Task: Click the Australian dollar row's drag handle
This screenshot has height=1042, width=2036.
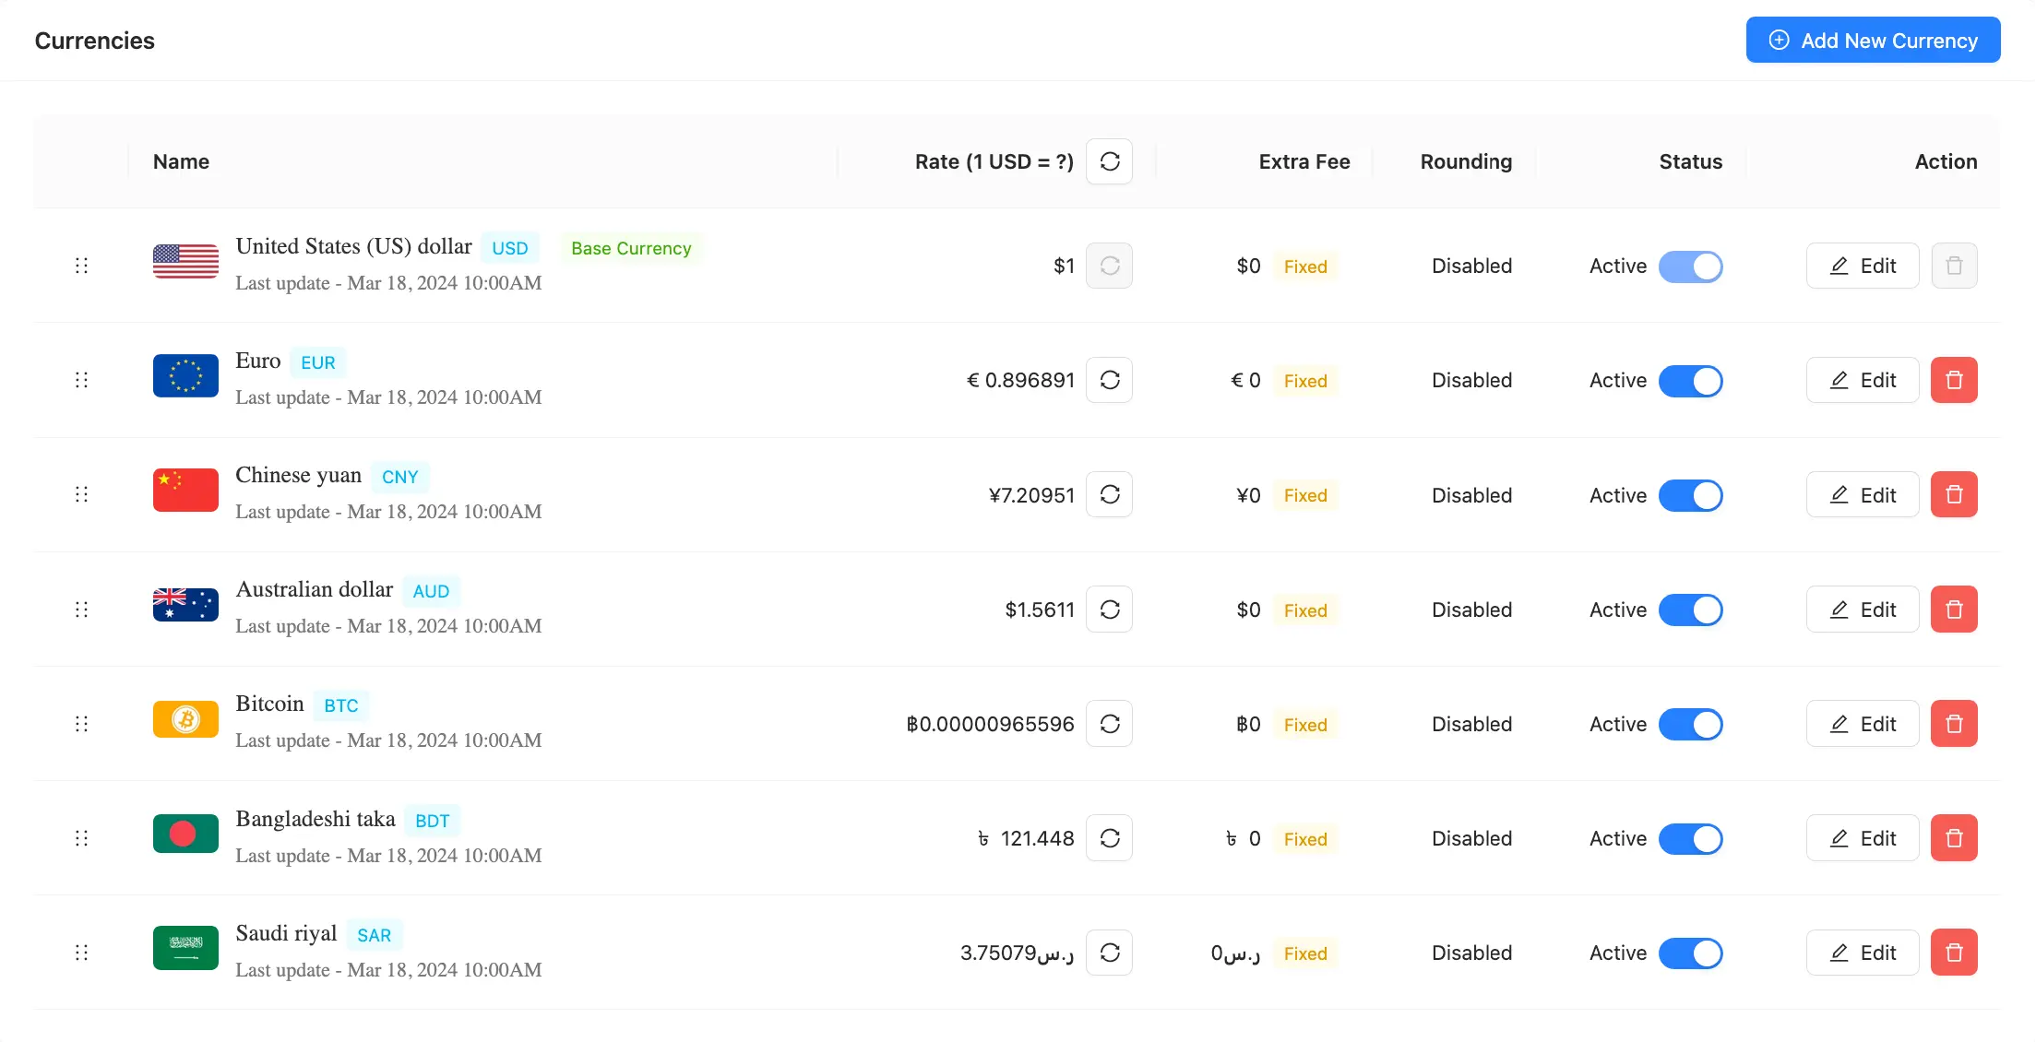Action: pyautogui.click(x=81, y=610)
